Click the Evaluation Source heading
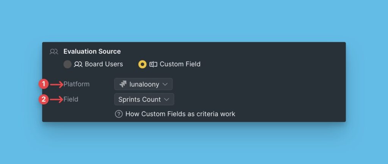This screenshot has width=388, height=164. (x=92, y=51)
